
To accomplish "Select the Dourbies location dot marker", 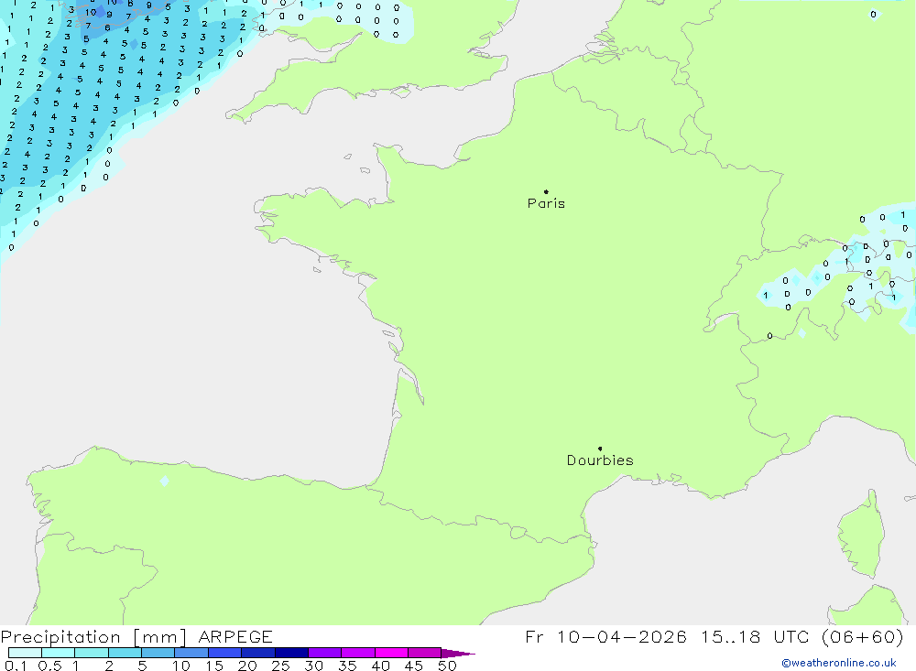I will 600,449.
